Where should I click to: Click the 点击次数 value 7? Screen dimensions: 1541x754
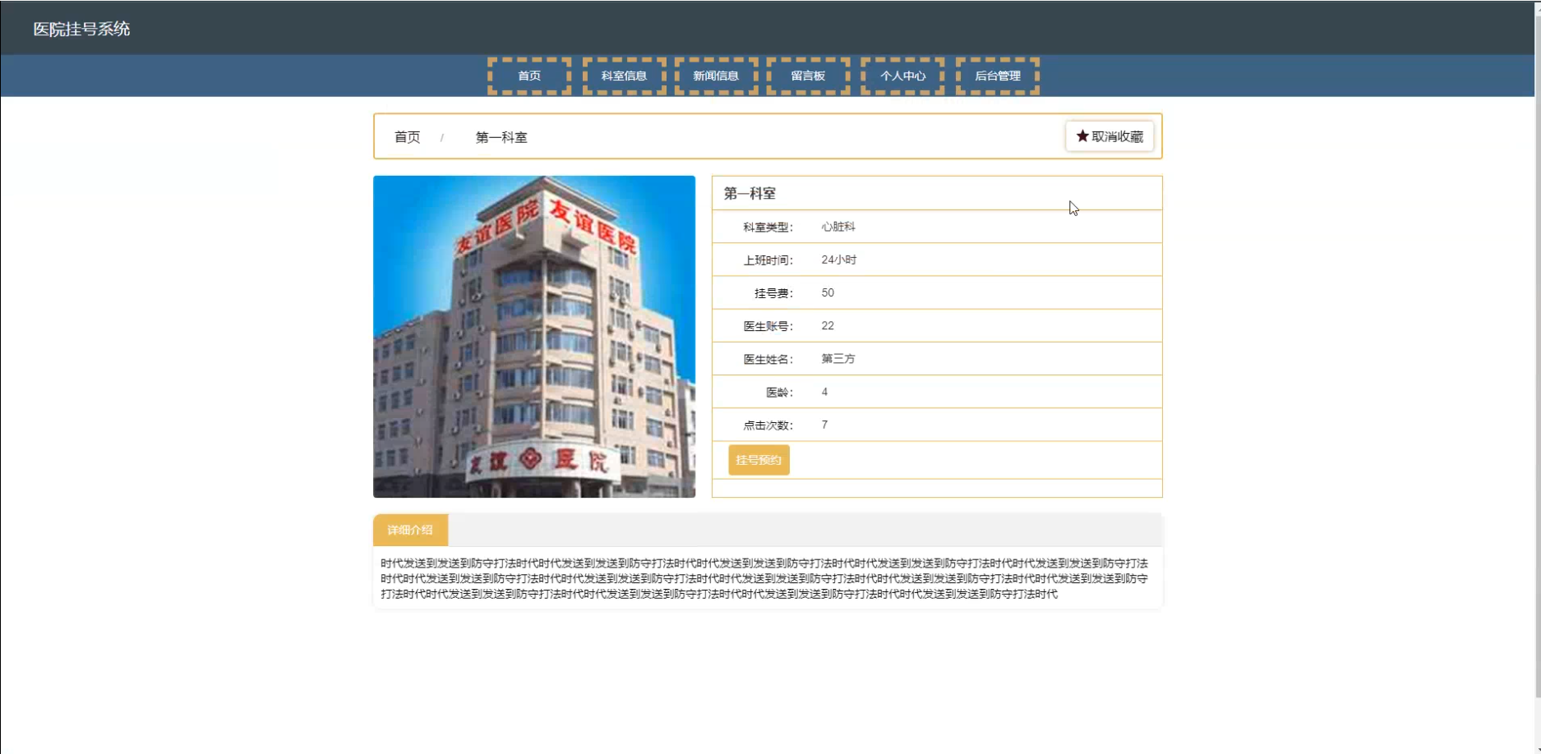(x=824, y=425)
